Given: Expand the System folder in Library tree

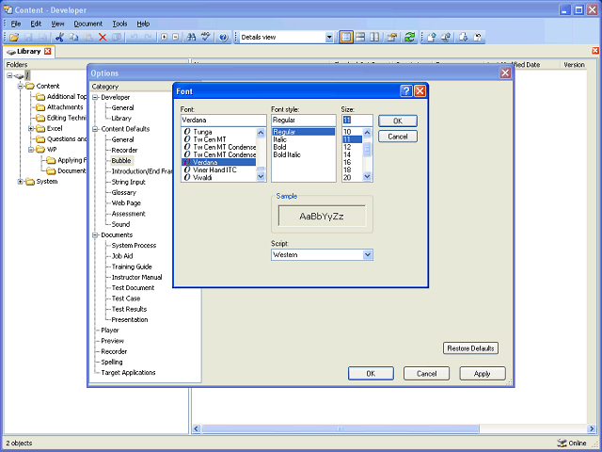Looking at the screenshot, I should [x=21, y=182].
